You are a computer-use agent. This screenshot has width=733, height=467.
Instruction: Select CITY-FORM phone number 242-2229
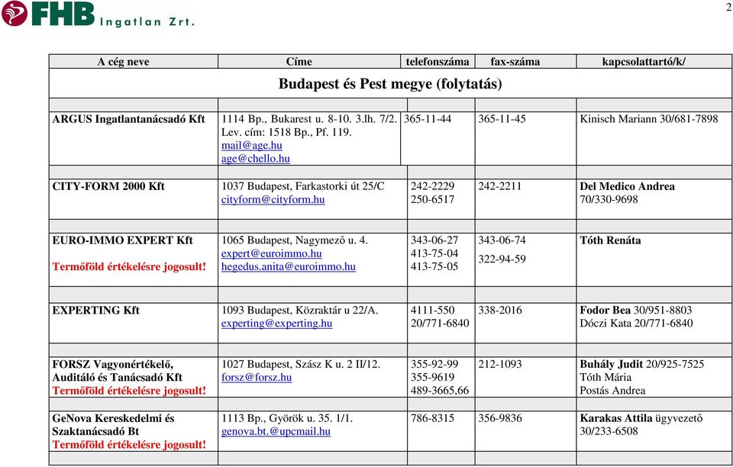pos(432,186)
